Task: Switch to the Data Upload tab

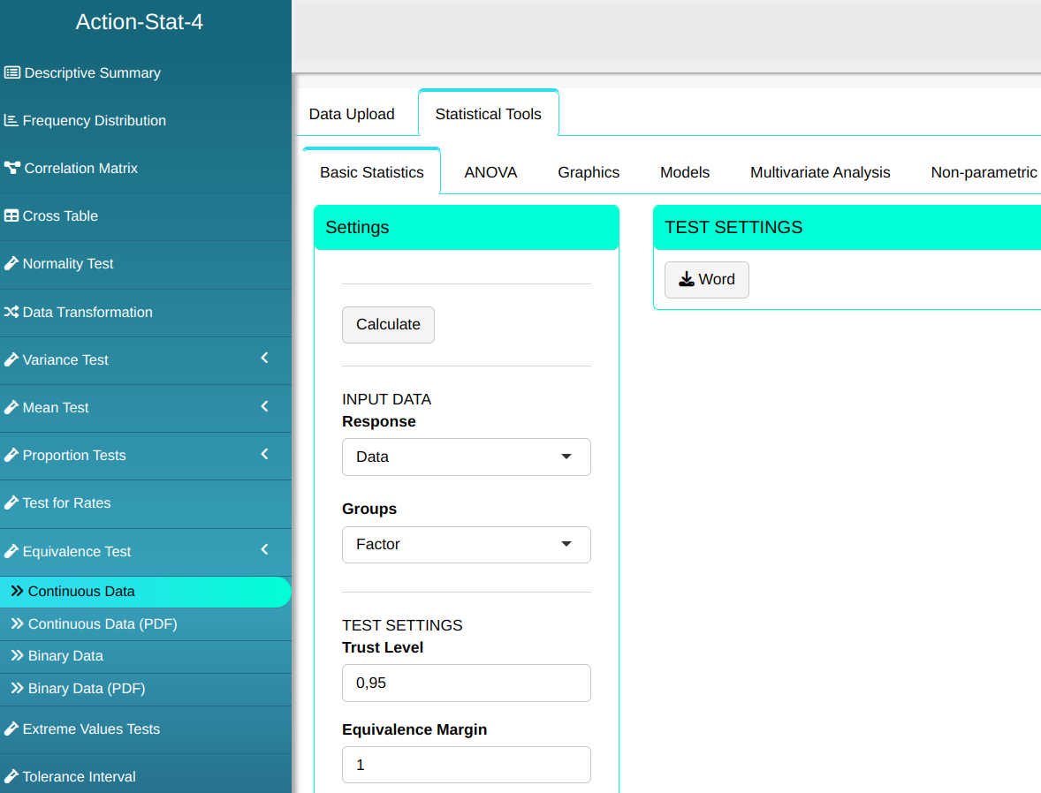Action: (352, 114)
